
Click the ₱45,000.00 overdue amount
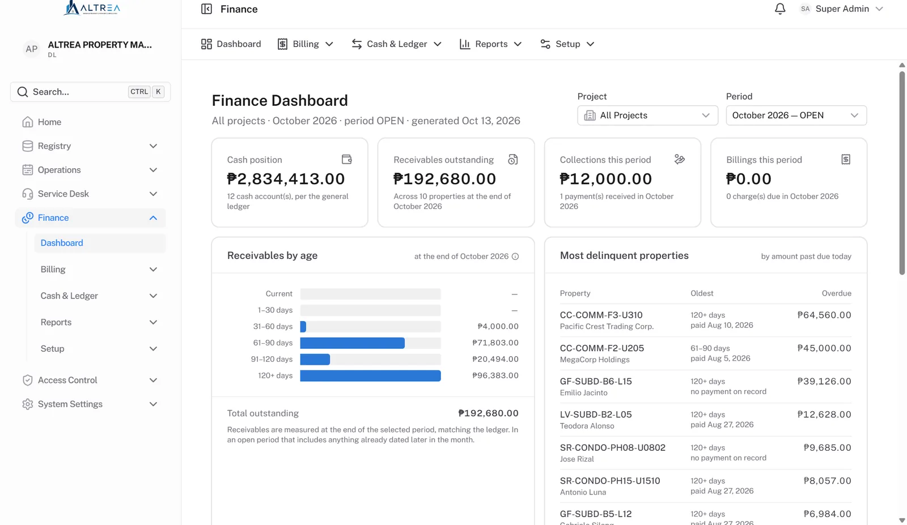pos(824,348)
